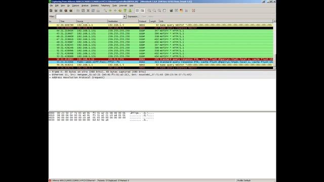Click the help toolbar icon
This screenshot has height=182, width=324.
click(193, 11)
